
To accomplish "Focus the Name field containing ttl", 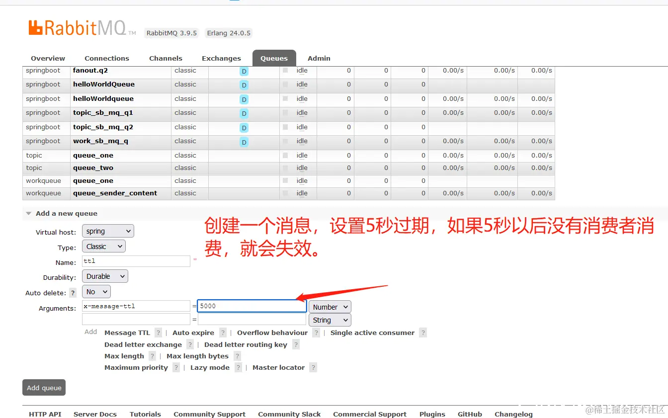I will coord(136,261).
